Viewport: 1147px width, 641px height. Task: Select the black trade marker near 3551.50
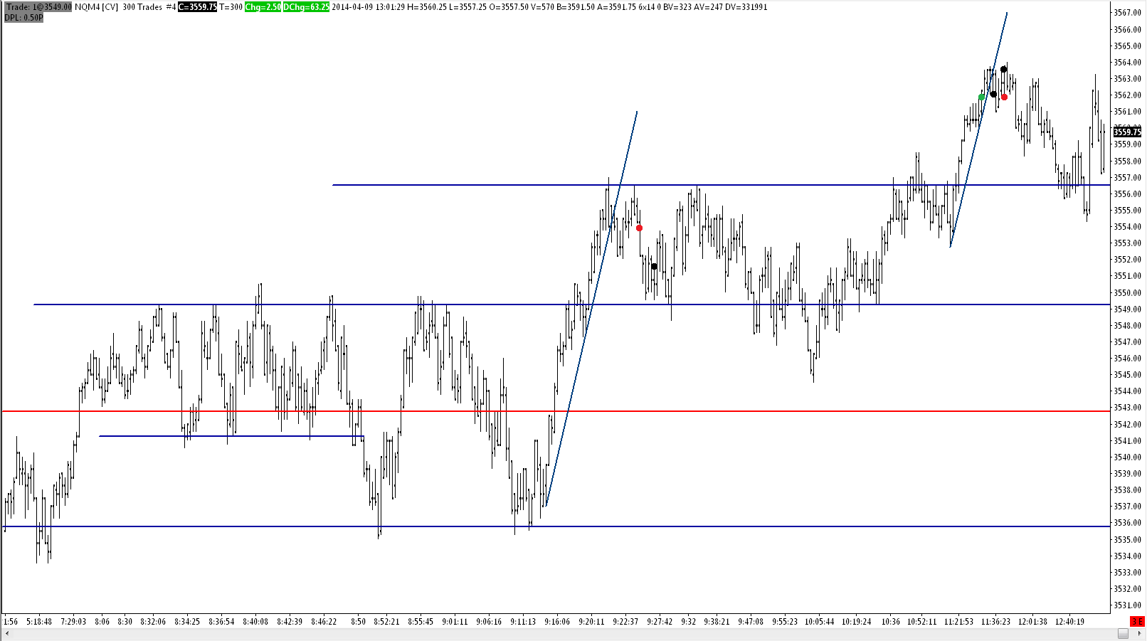click(654, 267)
